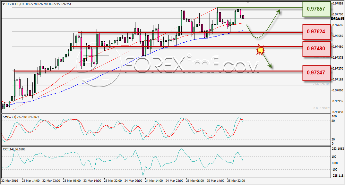The image size is (345, 185).
Task: Click the 22 Mar 14:00 time label
Action: [x=30, y=181]
